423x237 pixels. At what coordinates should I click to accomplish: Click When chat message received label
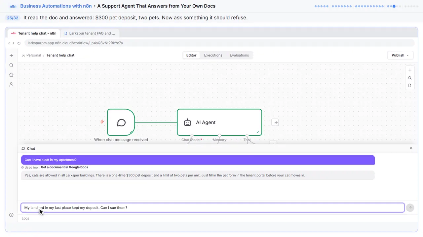tap(121, 140)
